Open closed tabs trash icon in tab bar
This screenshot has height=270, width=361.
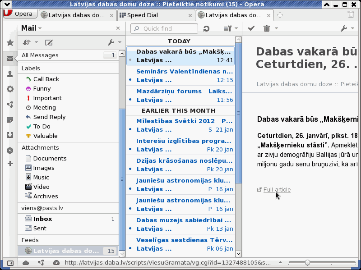[x=351, y=15]
